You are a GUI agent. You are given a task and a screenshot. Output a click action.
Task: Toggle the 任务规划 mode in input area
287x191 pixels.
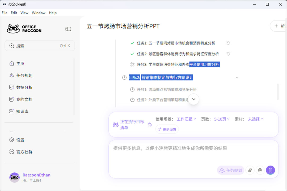coord(230,170)
